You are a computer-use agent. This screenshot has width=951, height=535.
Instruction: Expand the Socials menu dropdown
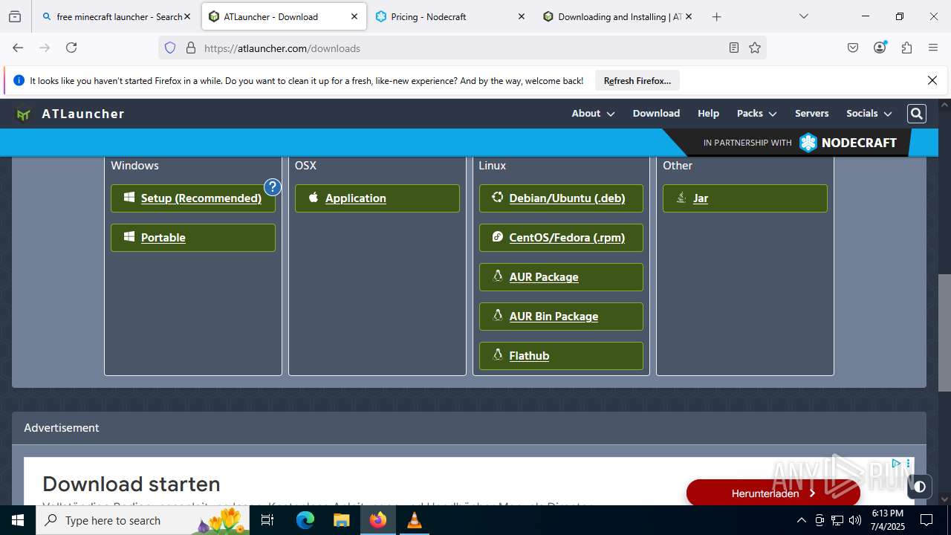pyautogui.click(x=869, y=114)
